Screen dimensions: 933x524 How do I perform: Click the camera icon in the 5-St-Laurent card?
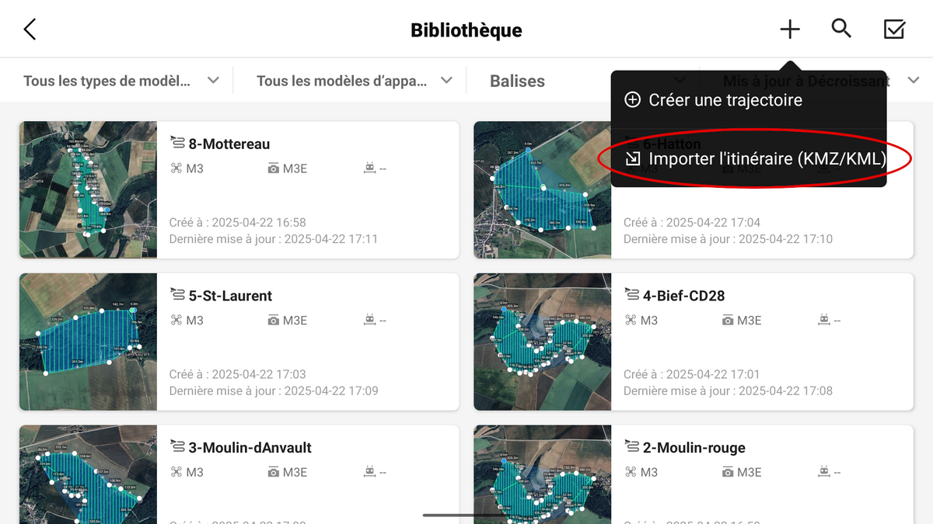pyautogui.click(x=274, y=320)
